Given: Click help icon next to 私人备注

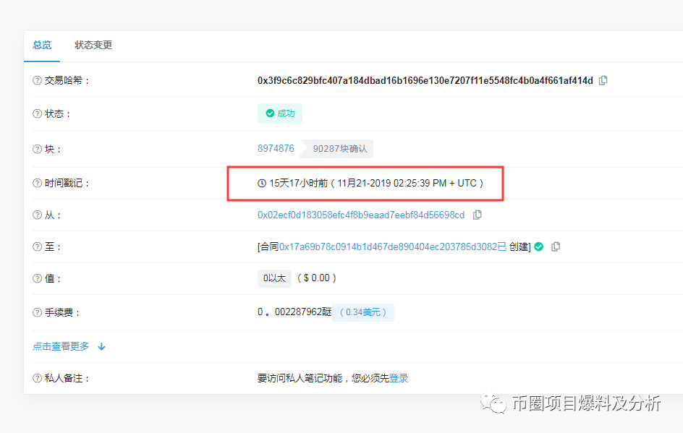Looking at the screenshot, I should [x=37, y=378].
